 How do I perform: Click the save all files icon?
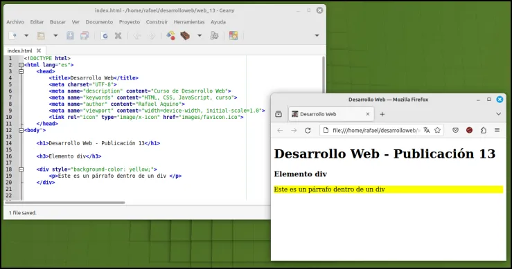[85, 35]
